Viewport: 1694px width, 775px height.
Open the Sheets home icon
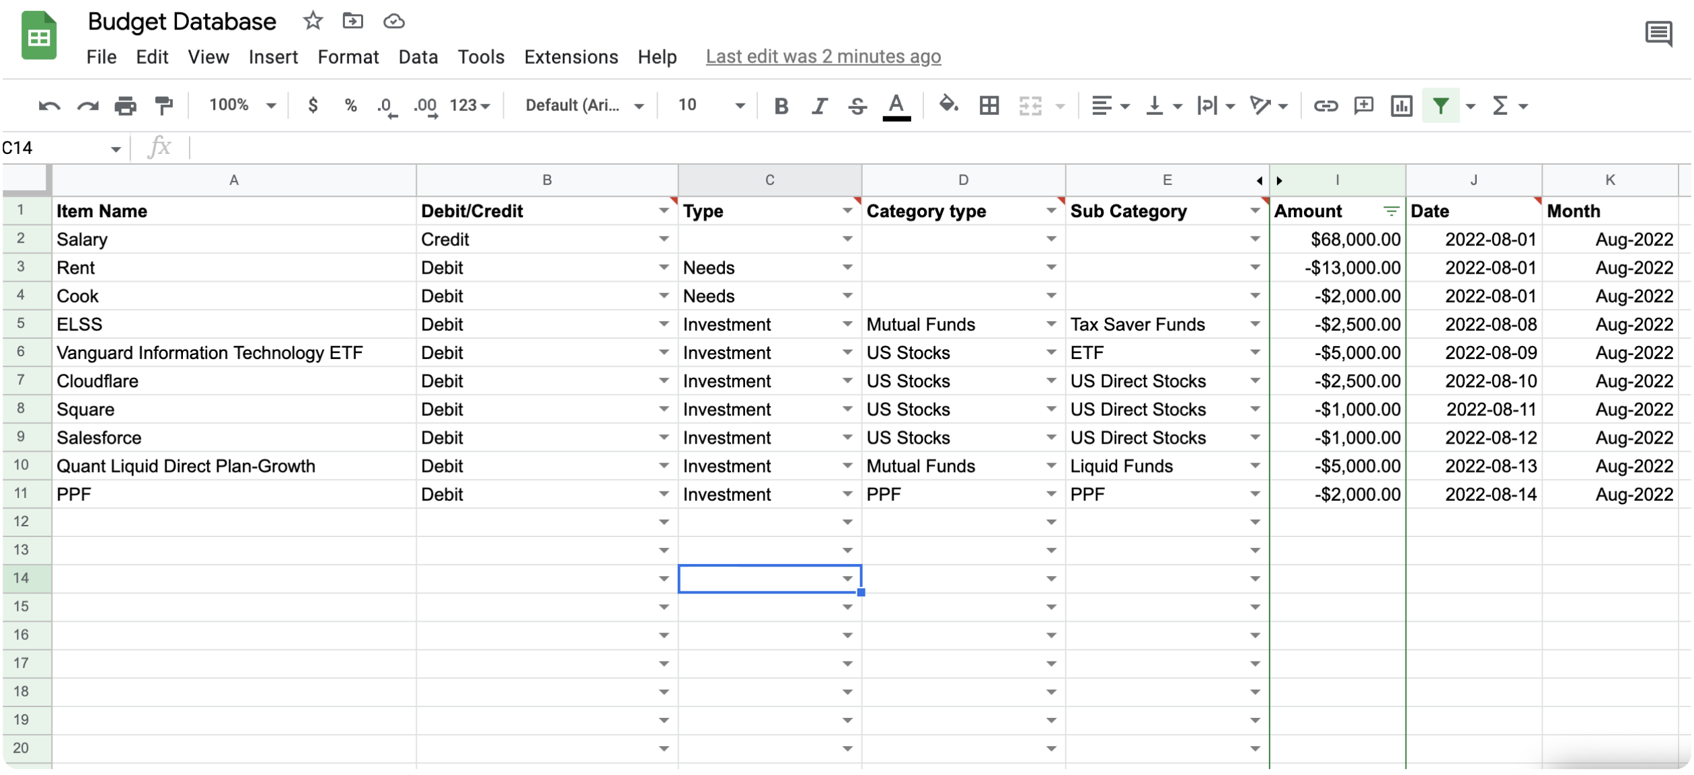click(x=39, y=36)
